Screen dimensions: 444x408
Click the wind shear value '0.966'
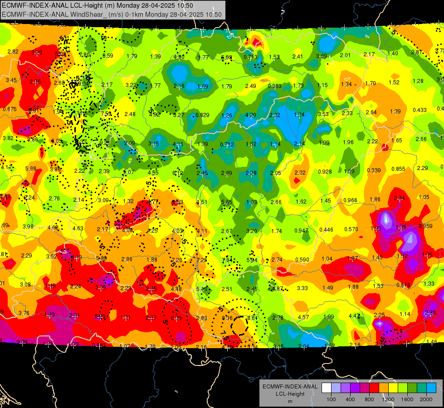pyautogui.click(x=350, y=200)
